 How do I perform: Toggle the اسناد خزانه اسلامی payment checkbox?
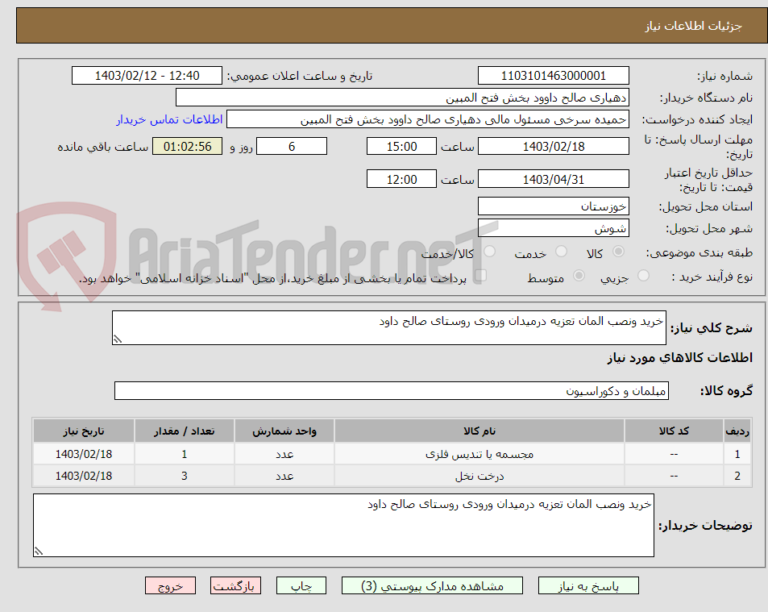tap(480, 276)
